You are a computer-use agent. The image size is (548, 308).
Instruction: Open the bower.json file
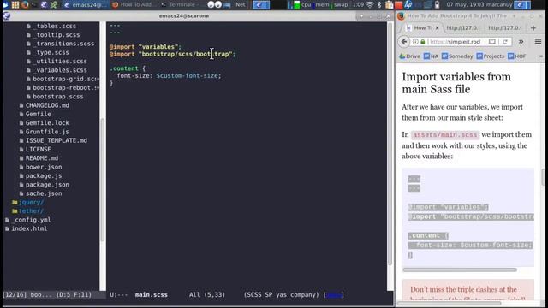(x=44, y=167)
